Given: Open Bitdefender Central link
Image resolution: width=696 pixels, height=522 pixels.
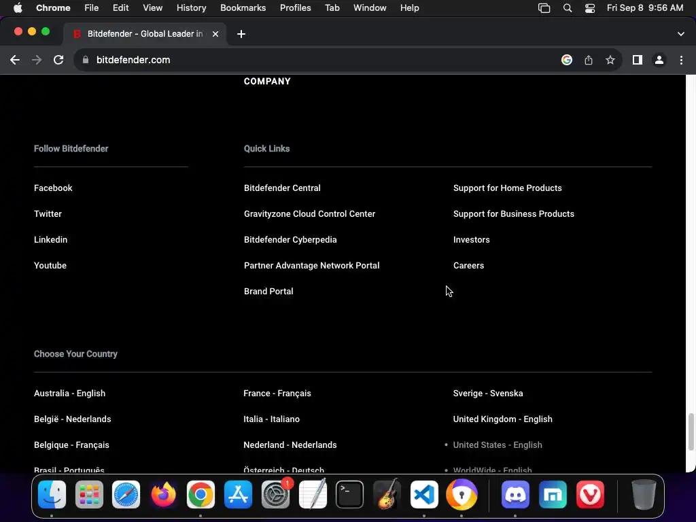Looking at the screenshot, I should pyautogui.click(x=282, y=188).
